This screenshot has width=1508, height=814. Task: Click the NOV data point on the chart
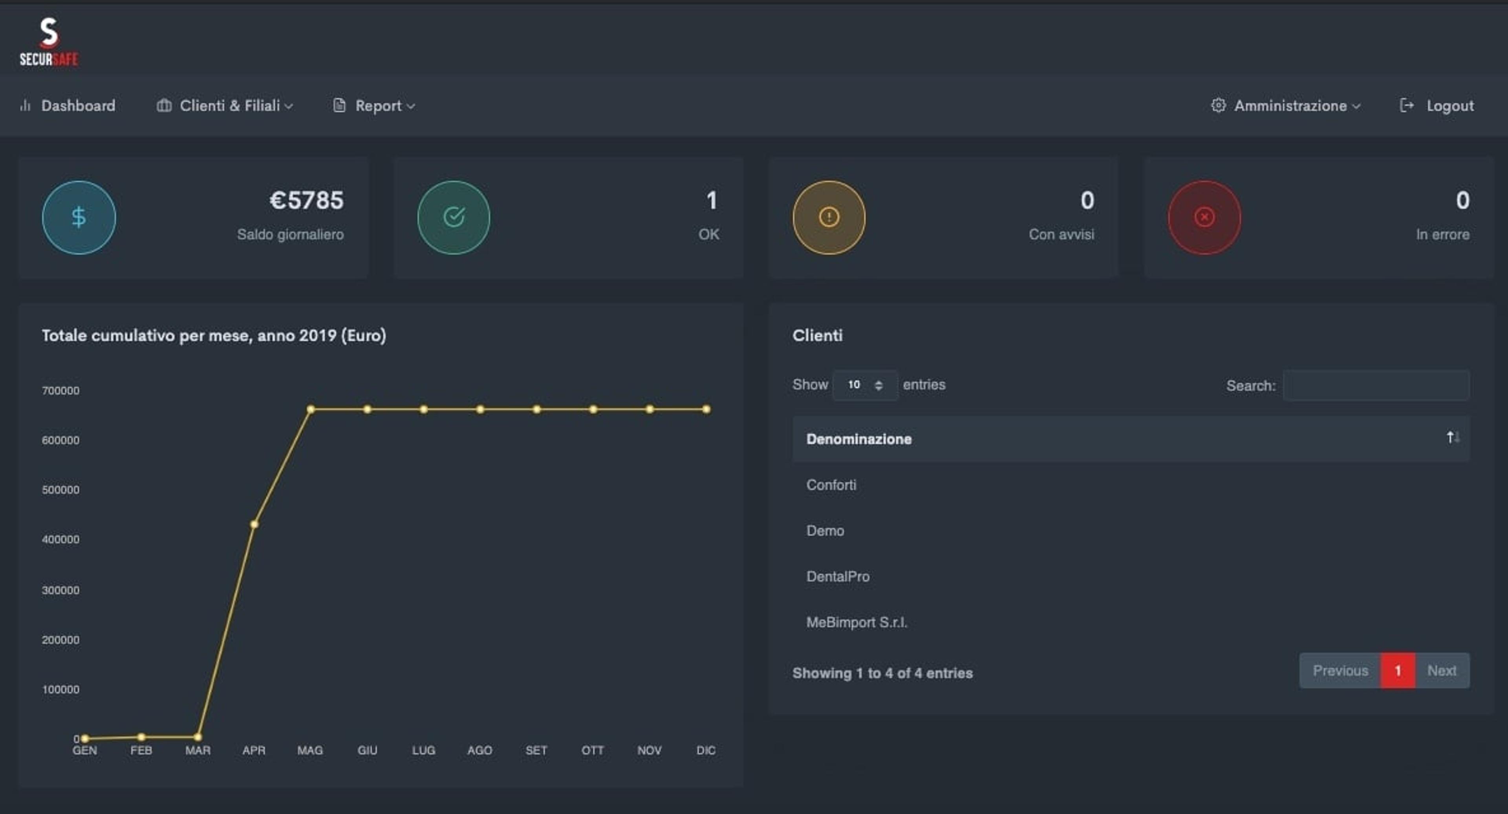point(649,409)
